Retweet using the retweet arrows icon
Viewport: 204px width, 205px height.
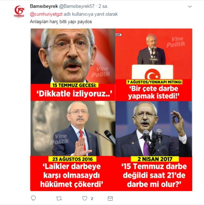(x=59, y=199)
